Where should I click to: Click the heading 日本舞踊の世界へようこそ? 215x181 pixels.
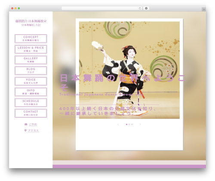123,83
